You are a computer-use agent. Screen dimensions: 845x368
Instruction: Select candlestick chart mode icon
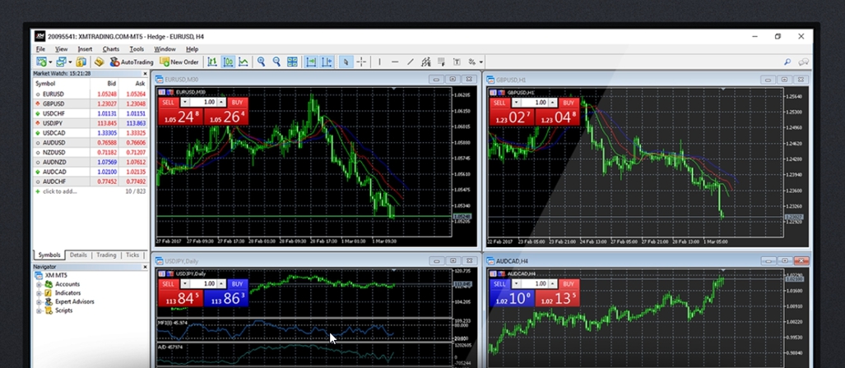[228, 62]
